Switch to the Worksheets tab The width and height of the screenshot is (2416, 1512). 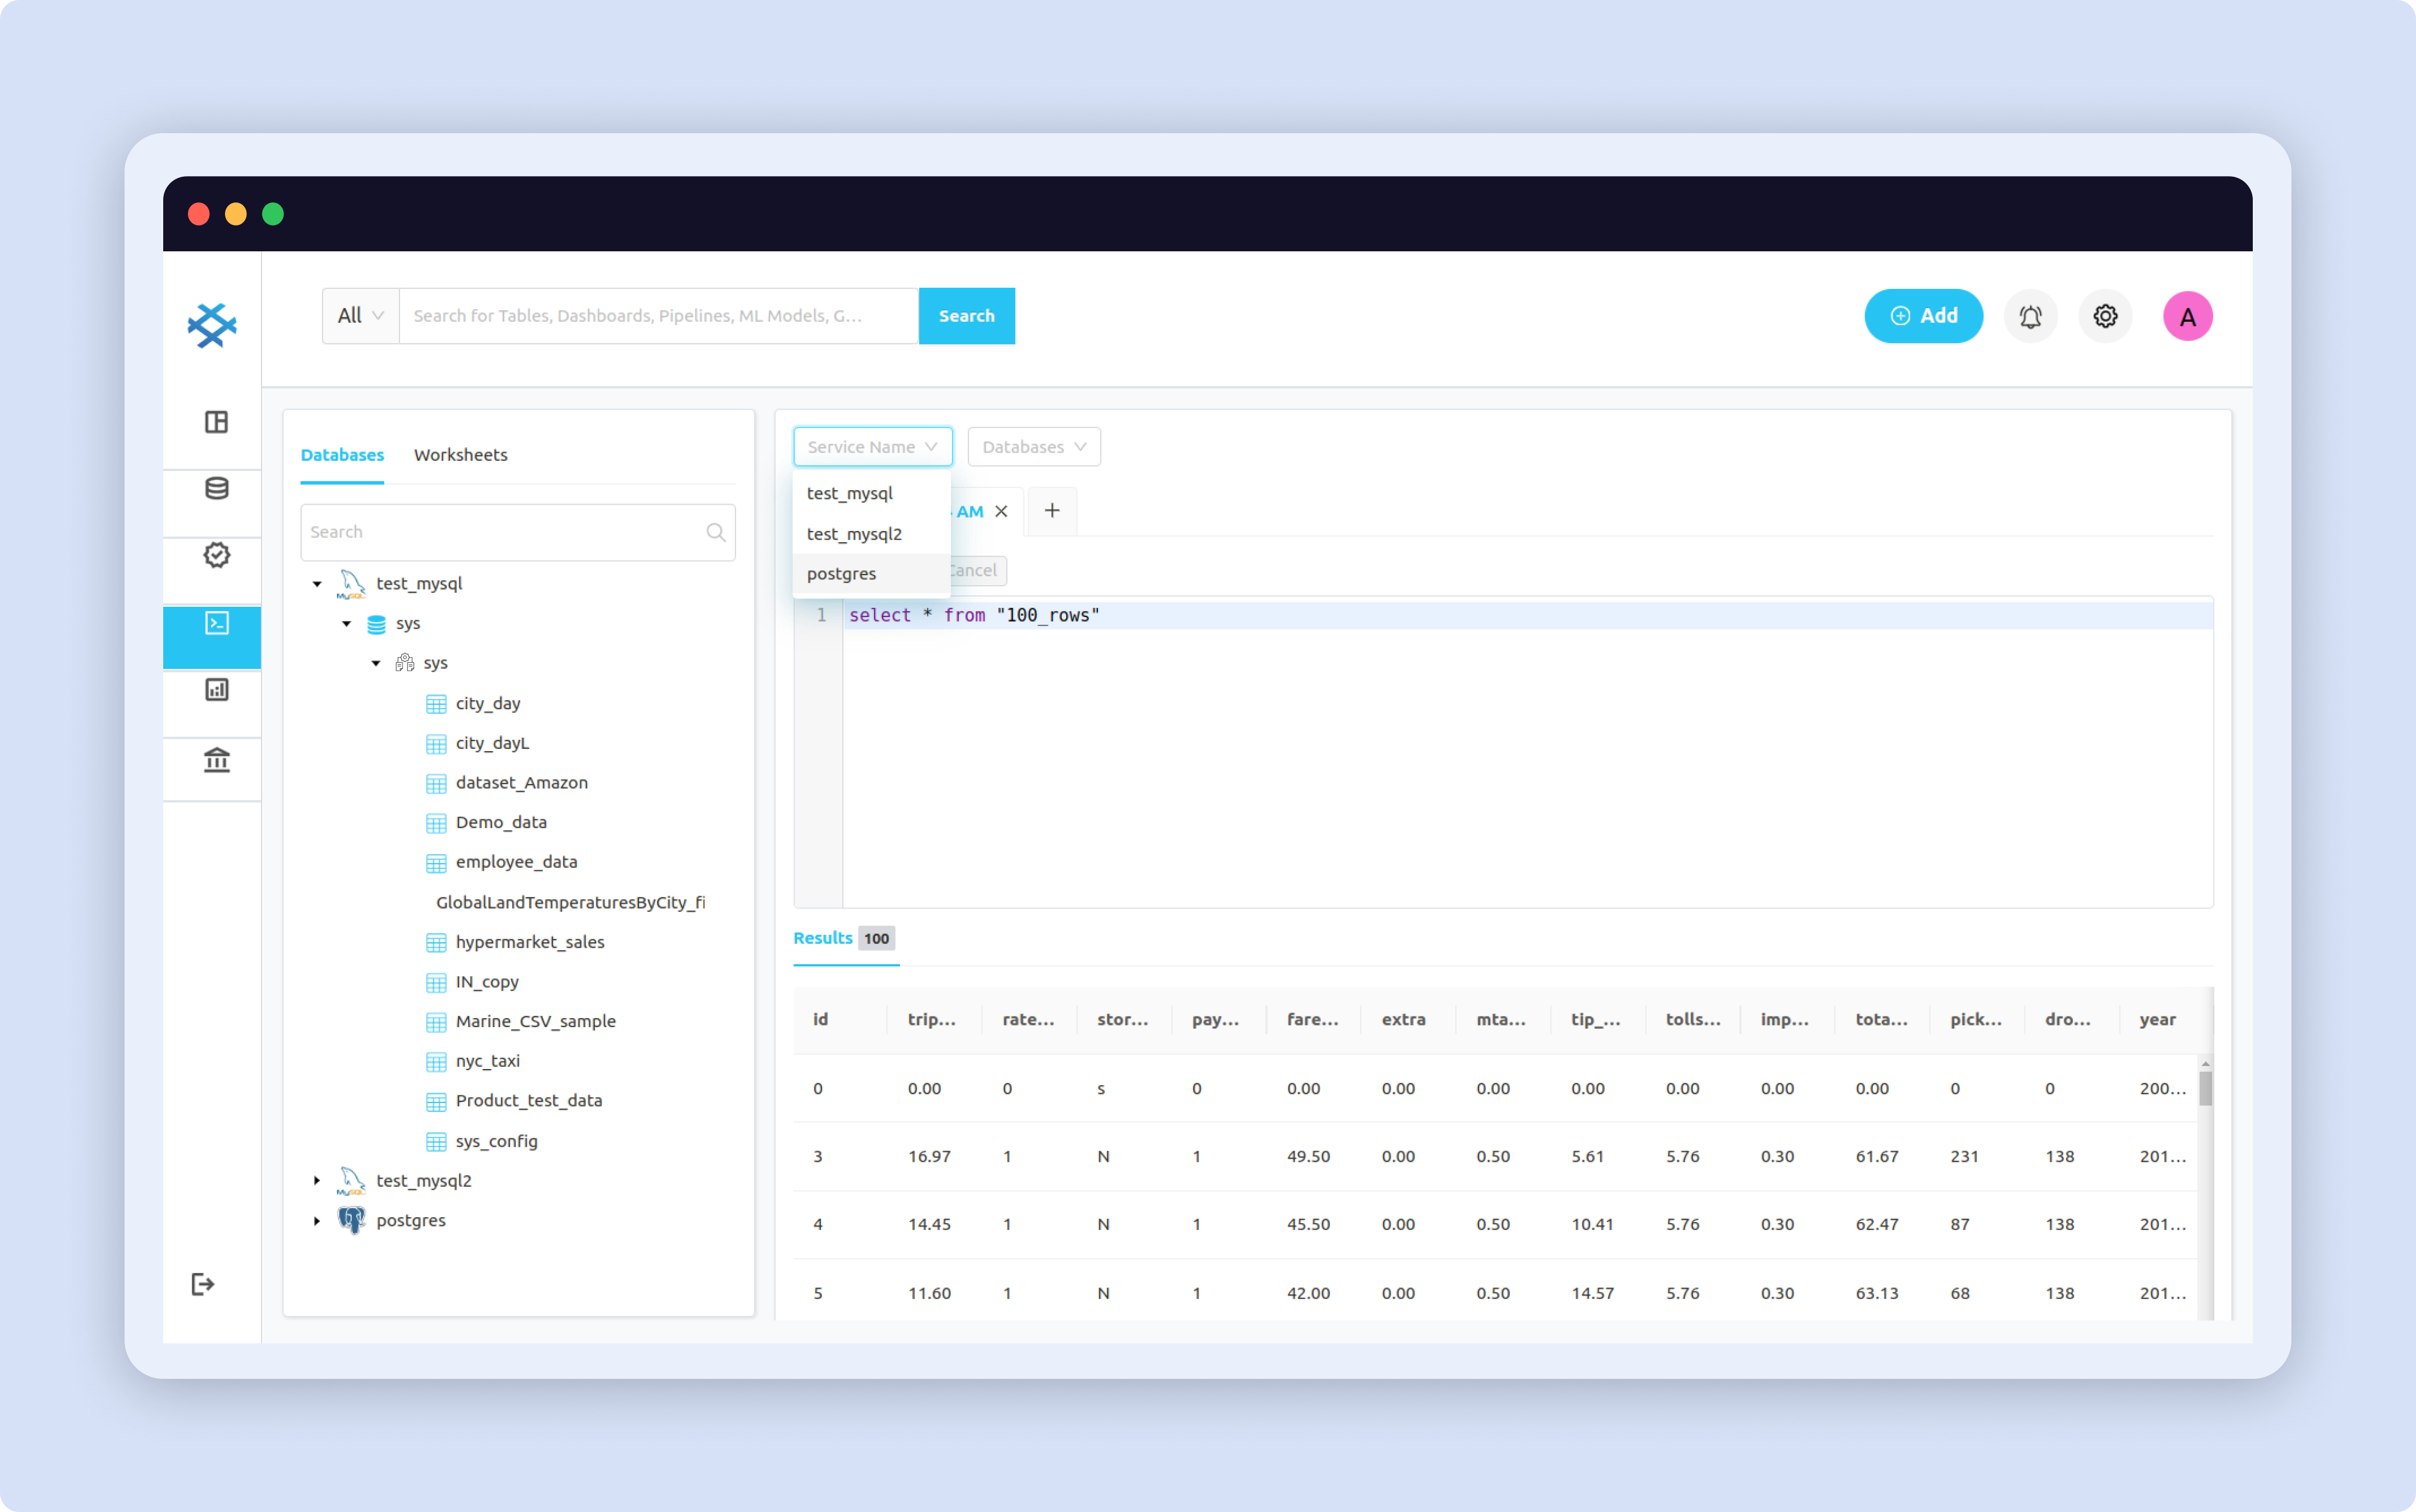[460, 455]
